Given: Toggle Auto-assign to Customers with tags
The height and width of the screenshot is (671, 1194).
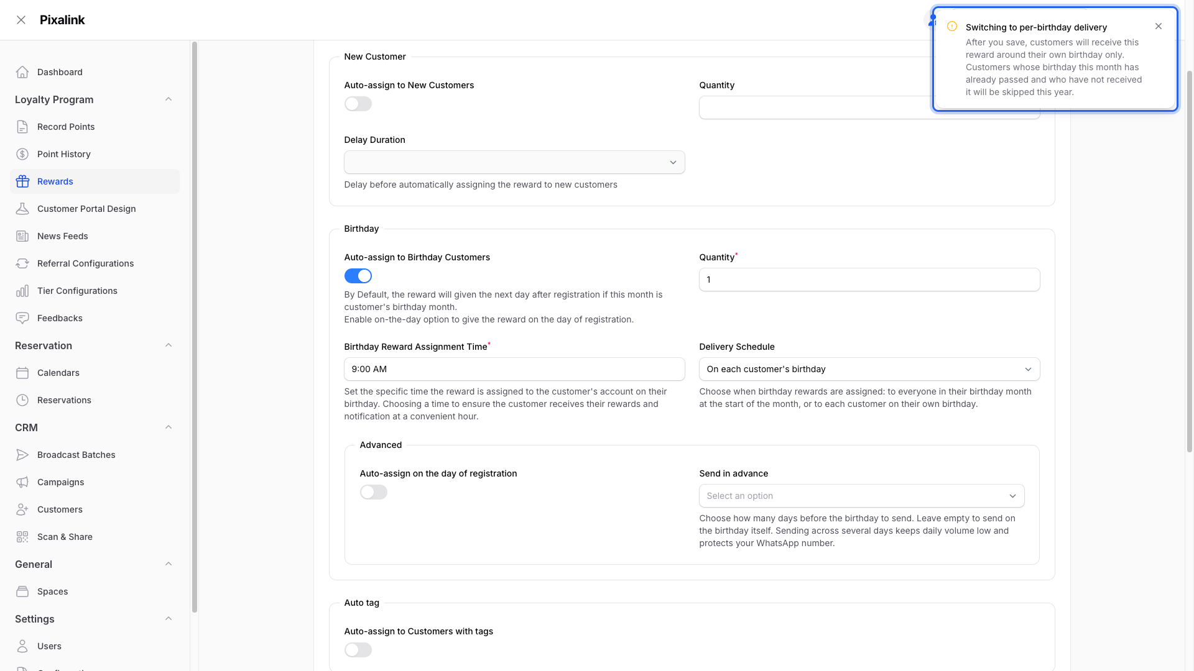Looking at the screenshot, I should [x=358, y=650].
